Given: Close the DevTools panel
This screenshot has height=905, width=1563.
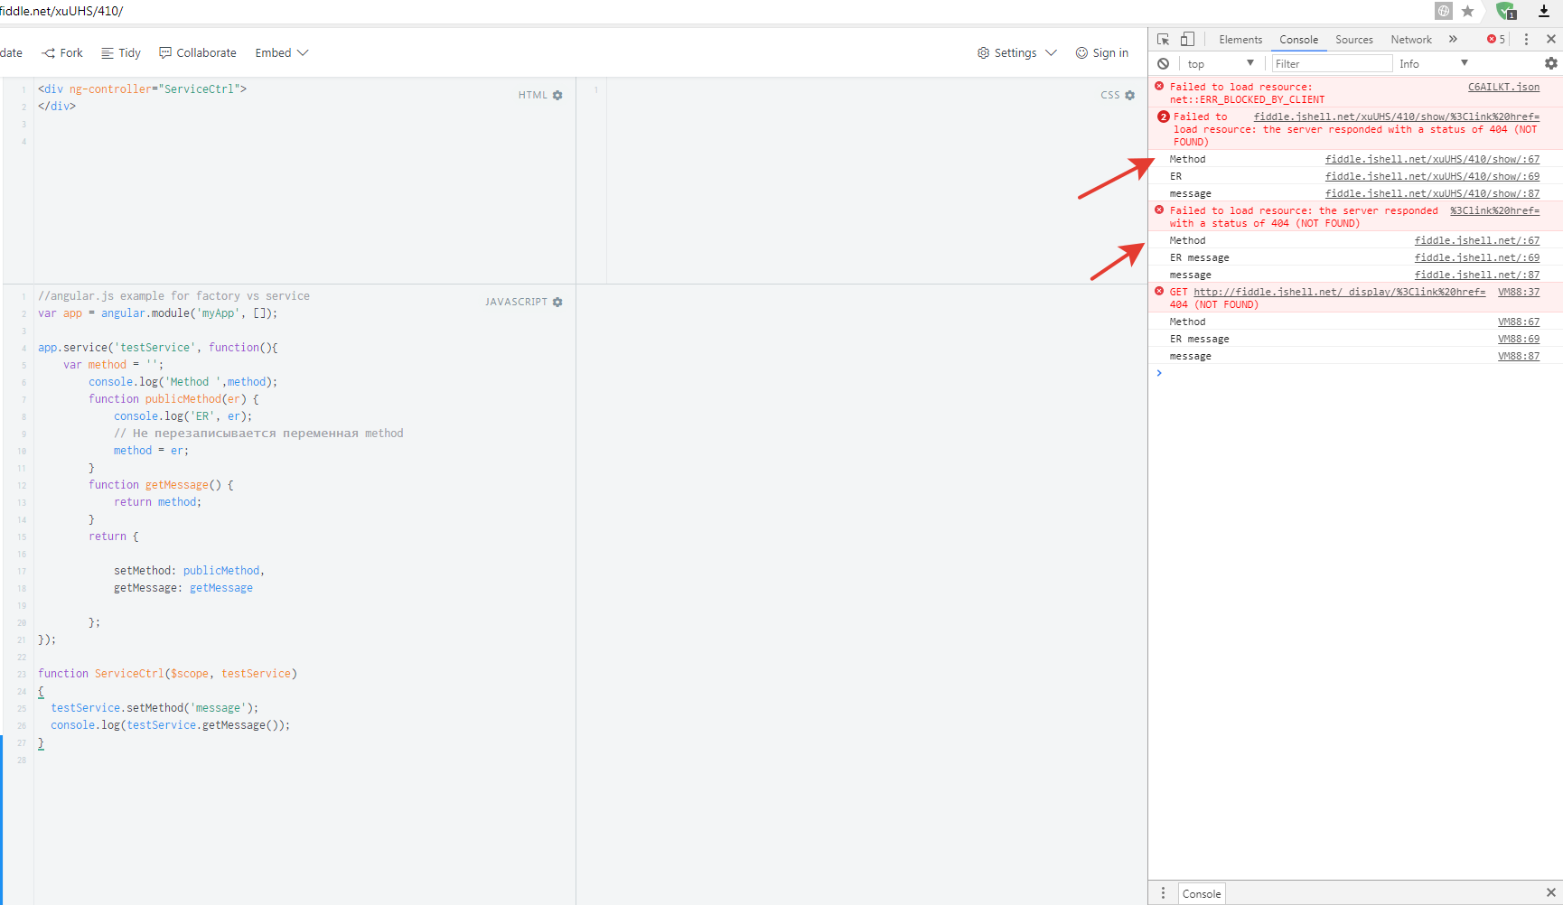Looking at the screenshot, I should pos(1551,40).
